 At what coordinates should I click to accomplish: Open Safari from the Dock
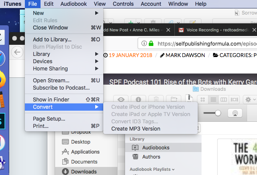click(x=2, y=58)
